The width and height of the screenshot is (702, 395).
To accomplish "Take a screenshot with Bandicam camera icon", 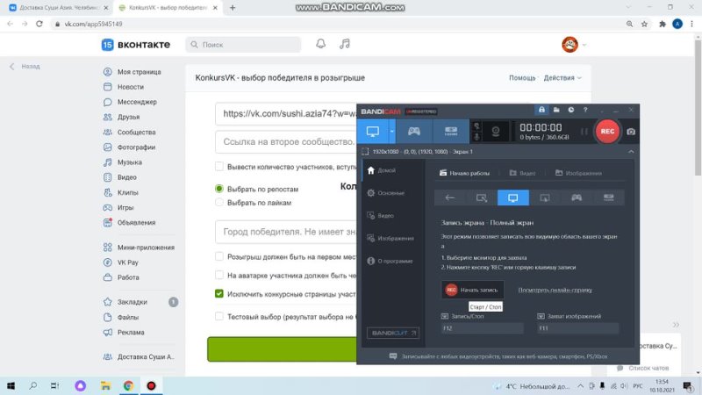I will tap(631, 132).
